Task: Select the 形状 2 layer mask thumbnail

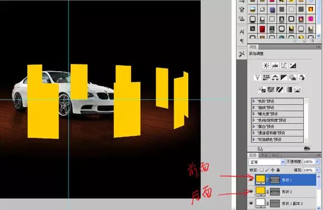Action: click(x=275, y=192)
